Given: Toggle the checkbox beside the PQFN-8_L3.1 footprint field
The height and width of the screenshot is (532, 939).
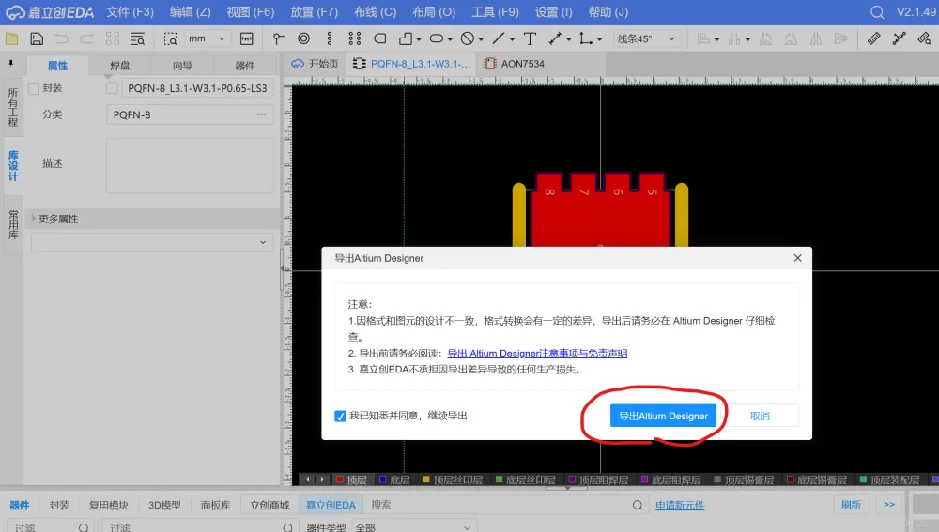Looking at the screenshot, I should pyautogui.click(x=113, y=88).
